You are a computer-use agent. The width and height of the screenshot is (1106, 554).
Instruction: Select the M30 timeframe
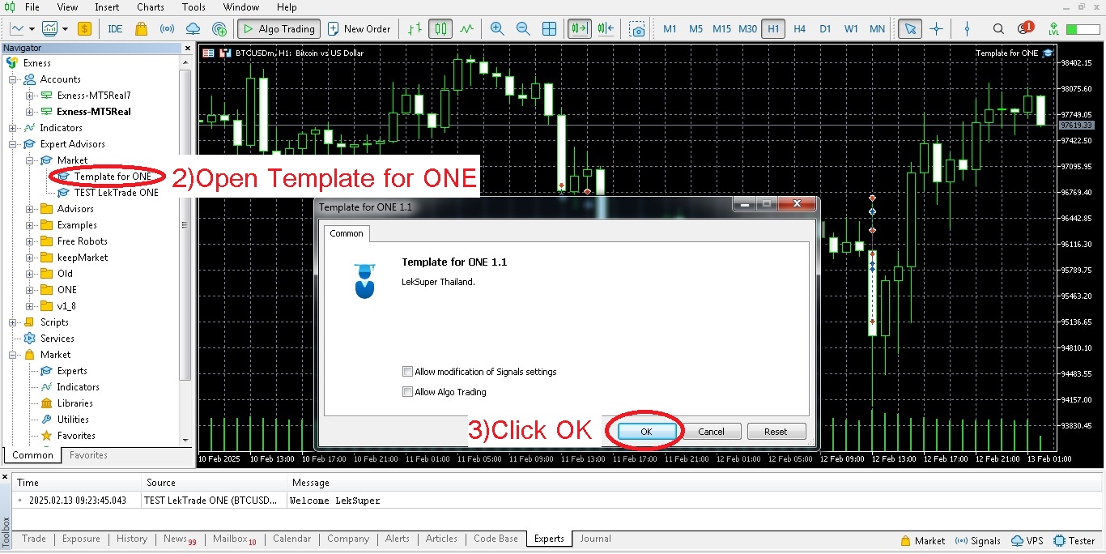(x=748, y=29)
